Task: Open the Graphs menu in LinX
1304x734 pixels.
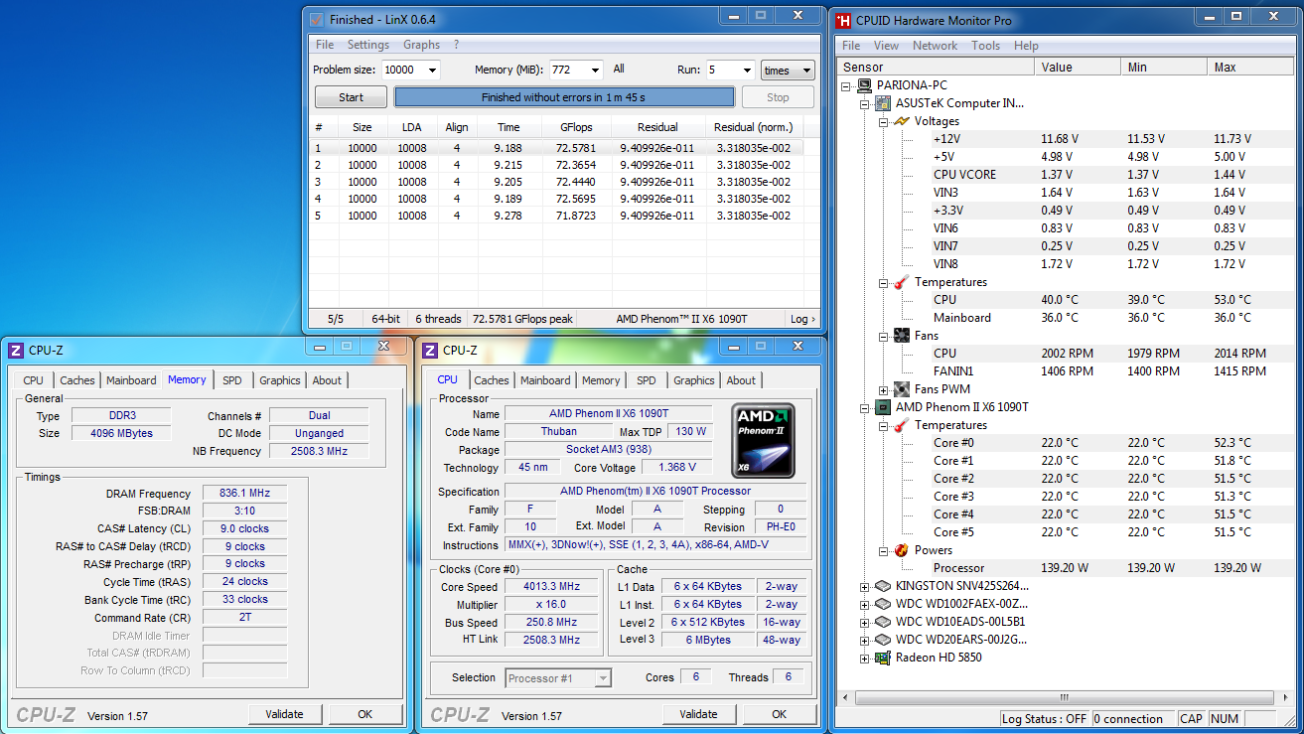Action: [x=421, y=45]
